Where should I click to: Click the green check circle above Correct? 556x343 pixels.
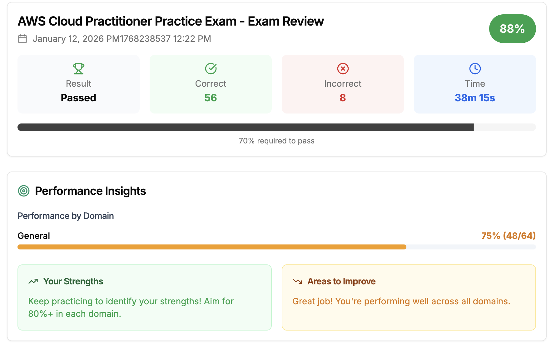tap(211, 69)
